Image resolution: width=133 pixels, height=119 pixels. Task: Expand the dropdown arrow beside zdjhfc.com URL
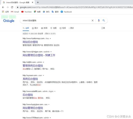tap(43, 62)
